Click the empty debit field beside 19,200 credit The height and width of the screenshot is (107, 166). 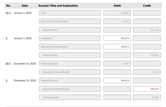[117, 72]
